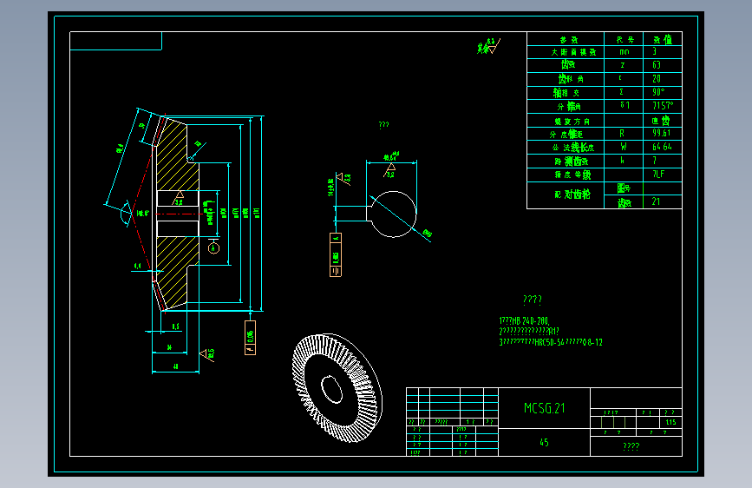Select the k symbol in parameter table
Screen dimensions: 752x488
622,160
